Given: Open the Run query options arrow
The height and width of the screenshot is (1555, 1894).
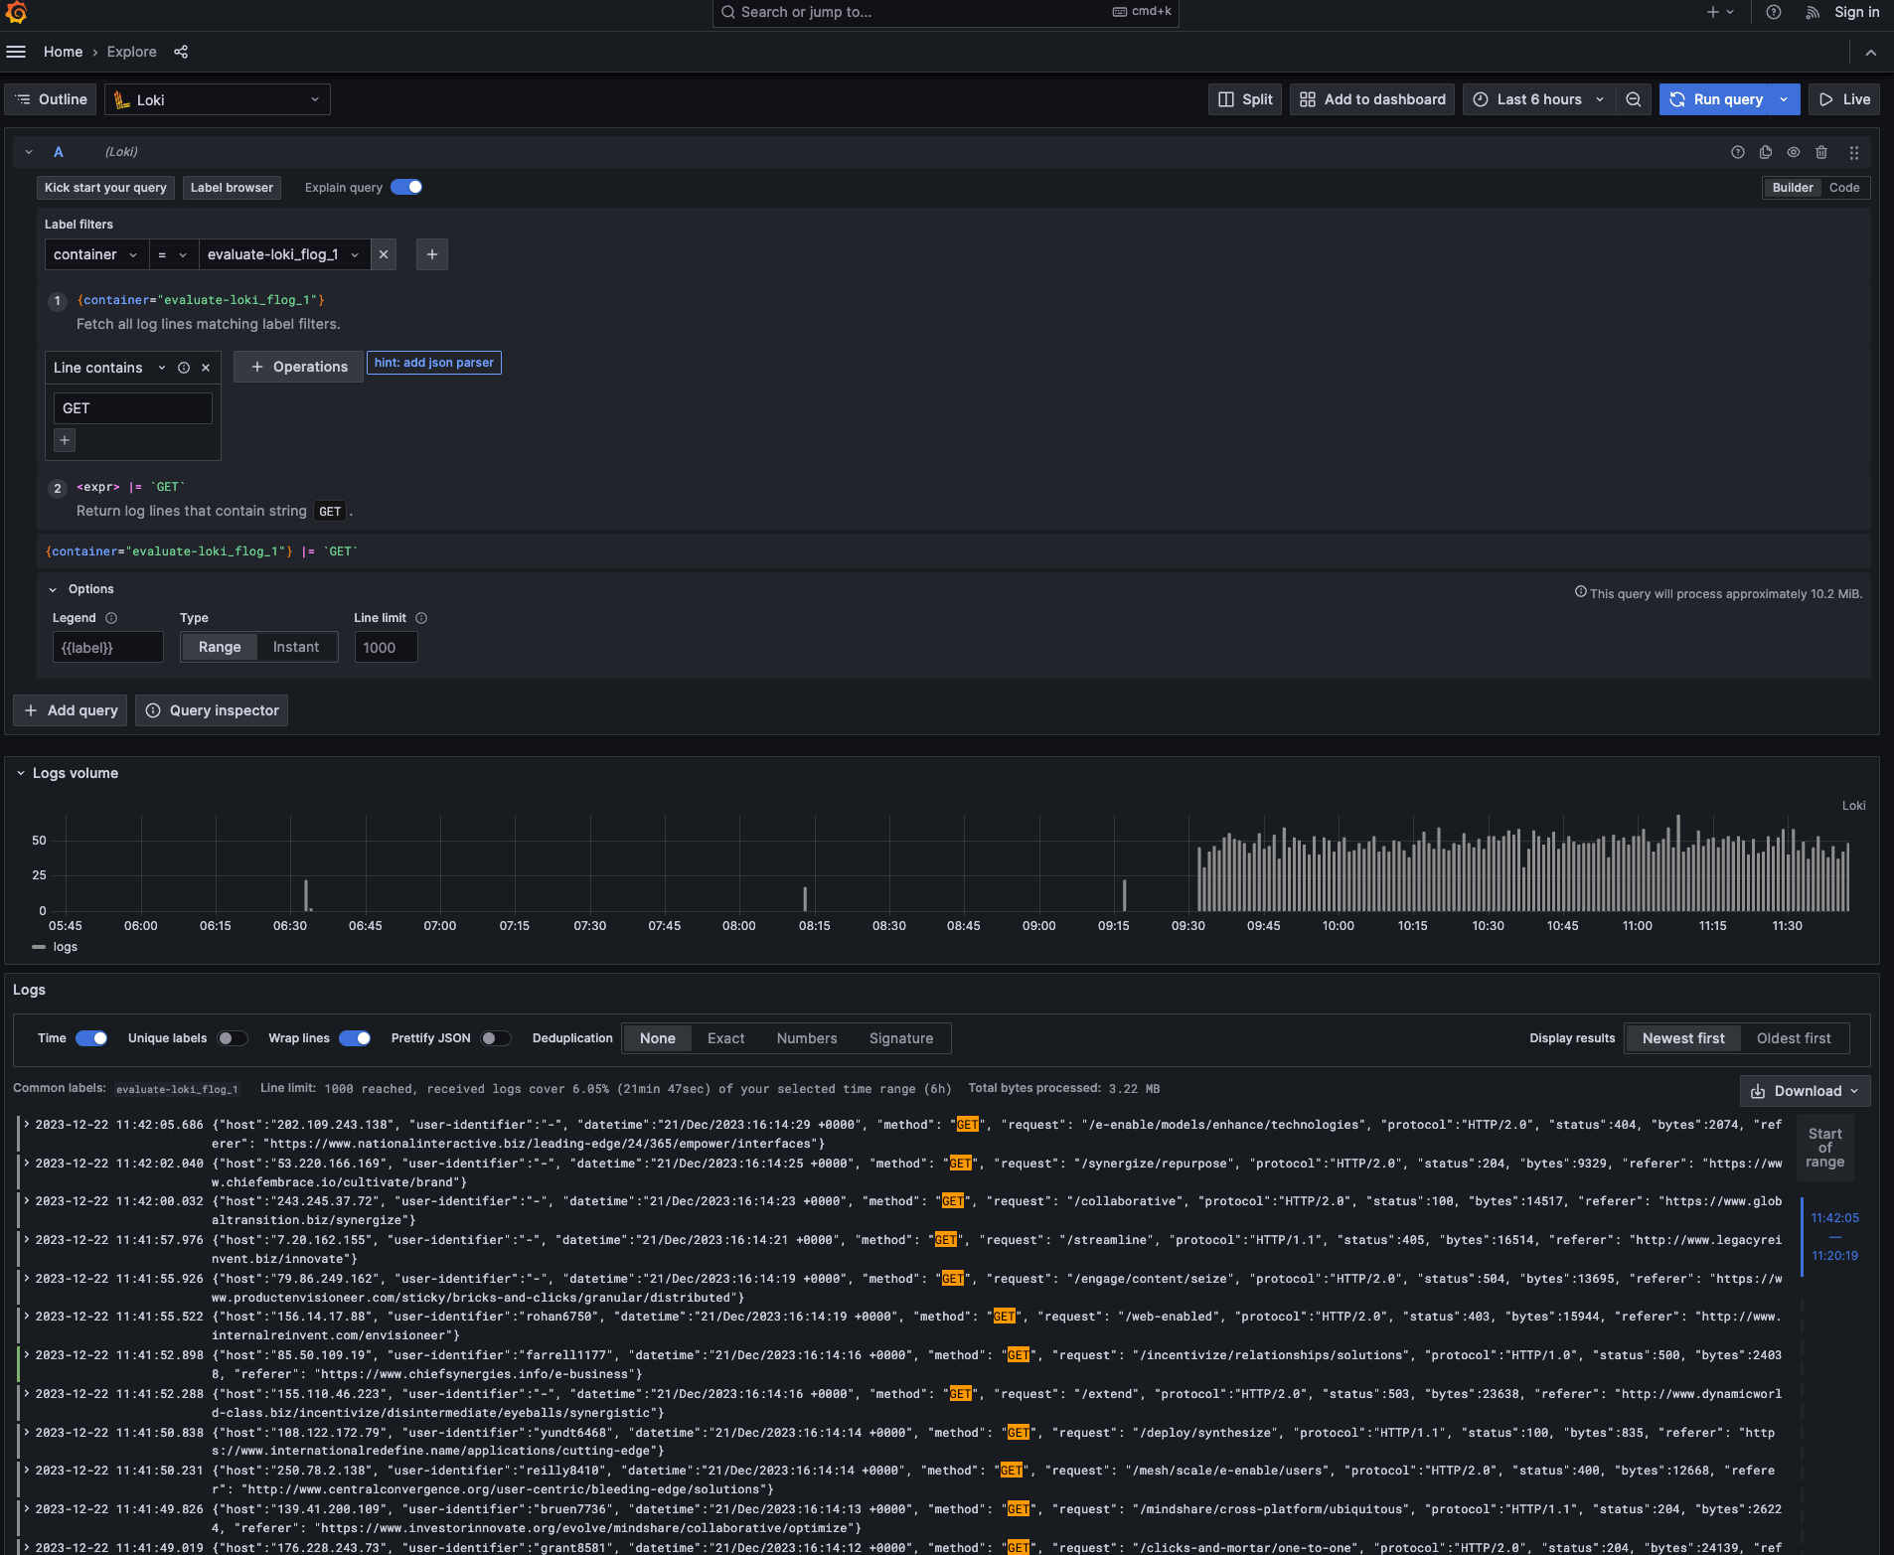Looking at the screenshot, I should point(1785,99).
